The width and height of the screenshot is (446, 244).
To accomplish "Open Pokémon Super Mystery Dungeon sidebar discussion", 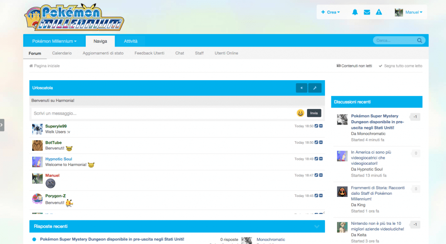I will (378, 122).
